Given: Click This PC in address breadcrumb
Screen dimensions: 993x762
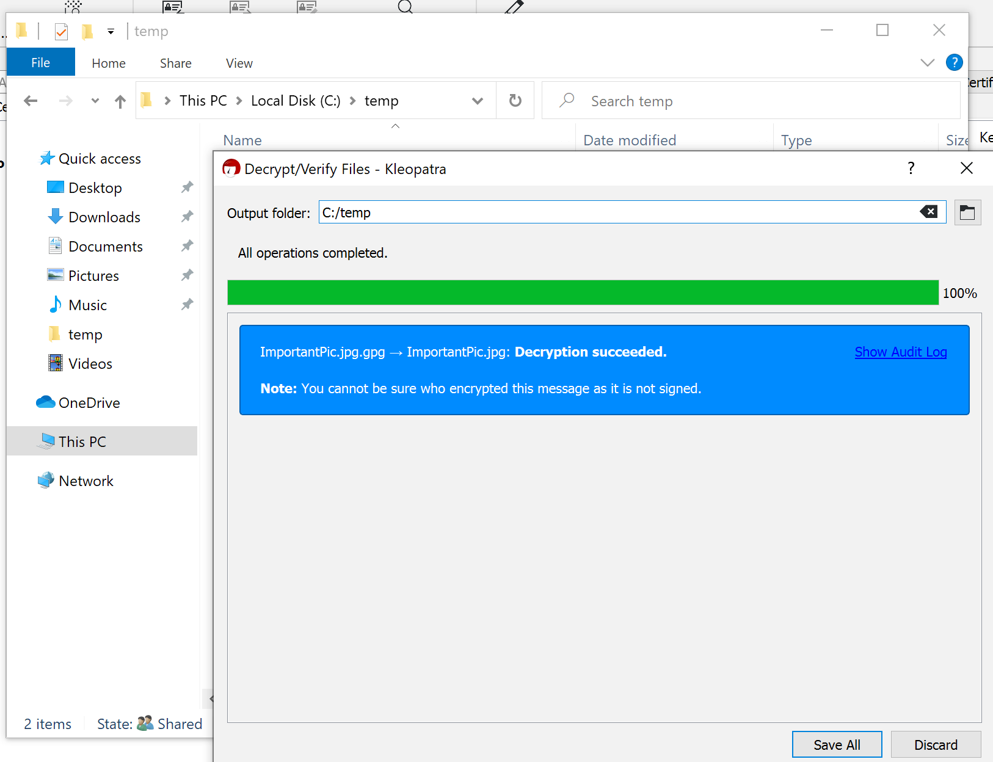Looking at the screenshot, I should click(x=203, y=100).
